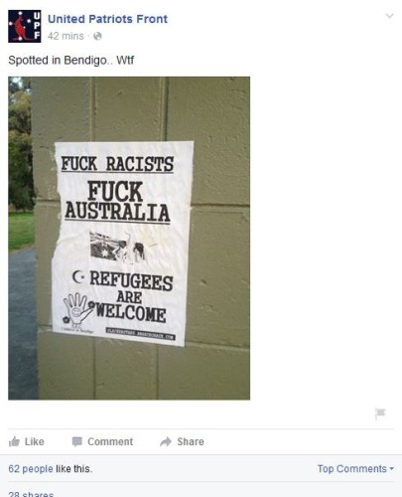Click the globe public audience icon

point(97,36)
